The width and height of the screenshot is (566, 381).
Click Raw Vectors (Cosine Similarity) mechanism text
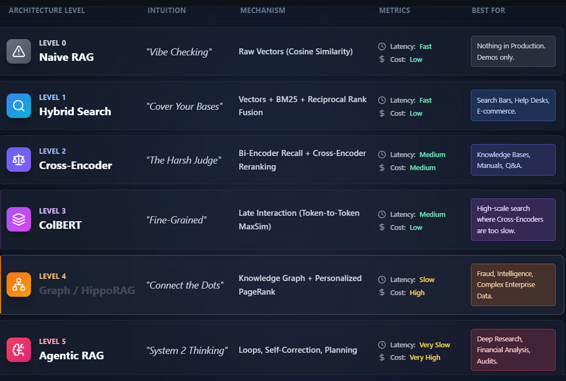(296, 51)
